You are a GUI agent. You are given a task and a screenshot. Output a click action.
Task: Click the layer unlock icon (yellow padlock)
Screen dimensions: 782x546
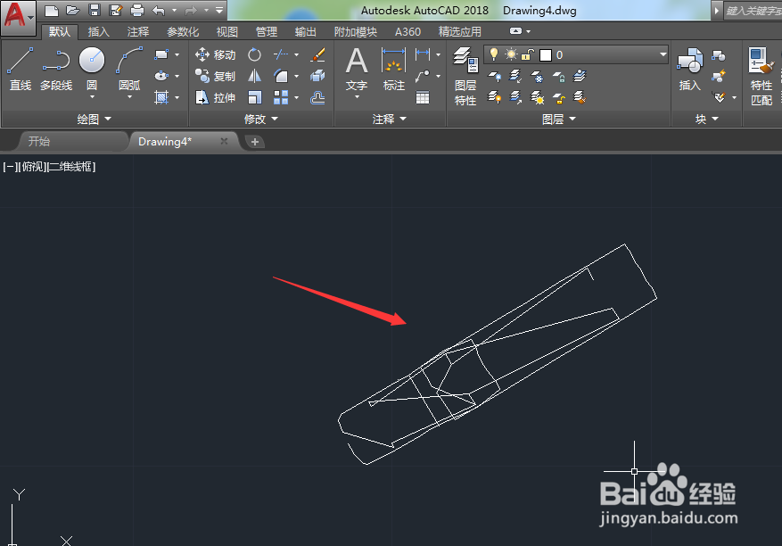[558, 97]
